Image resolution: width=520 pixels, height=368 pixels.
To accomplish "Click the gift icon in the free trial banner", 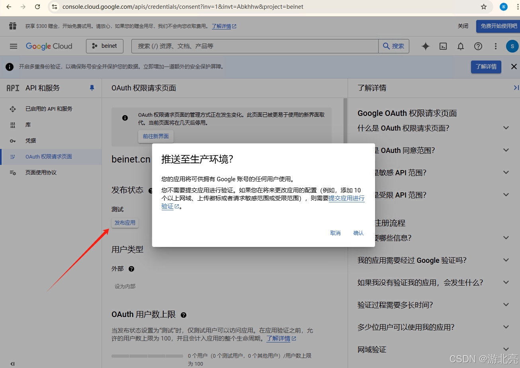I will pyautogui.click(x=13, y=26).
